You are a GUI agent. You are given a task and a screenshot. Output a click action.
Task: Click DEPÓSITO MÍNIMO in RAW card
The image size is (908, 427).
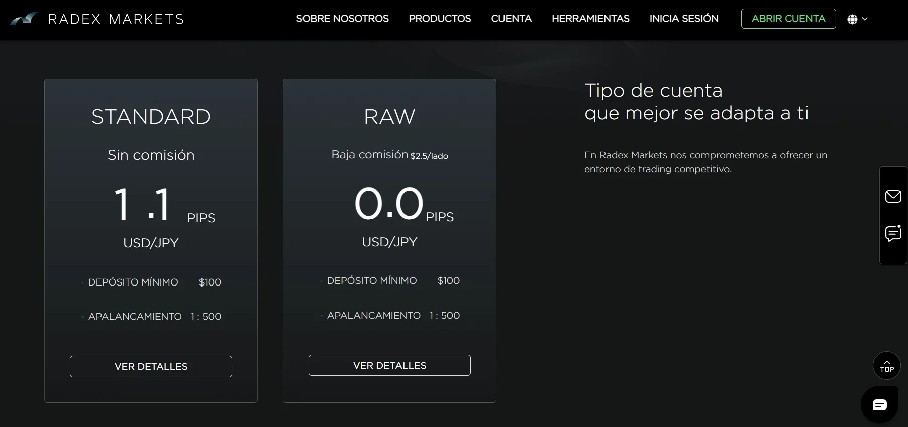pyautogui.click(x=372, y=281)
